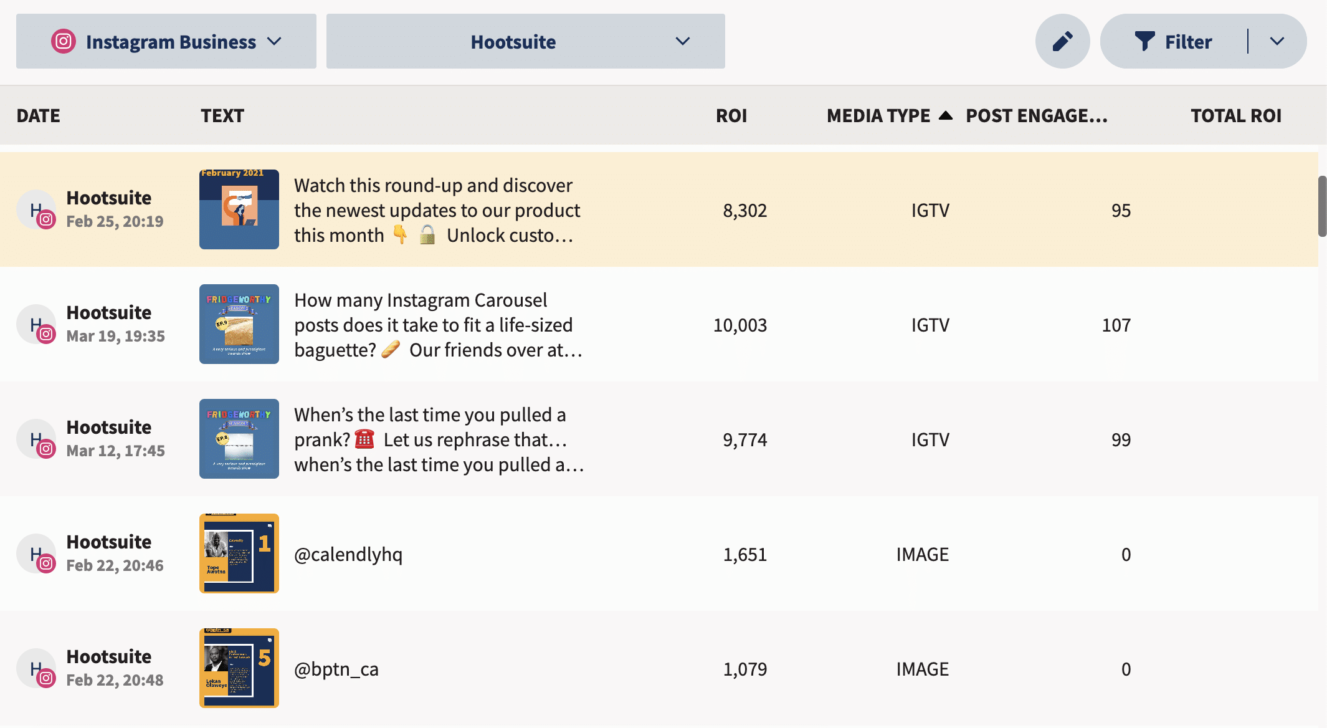The width and height of the screenshot is (1327, 728).
Task: Click the funnel Filter button
Action: (x=1173, y=41)
